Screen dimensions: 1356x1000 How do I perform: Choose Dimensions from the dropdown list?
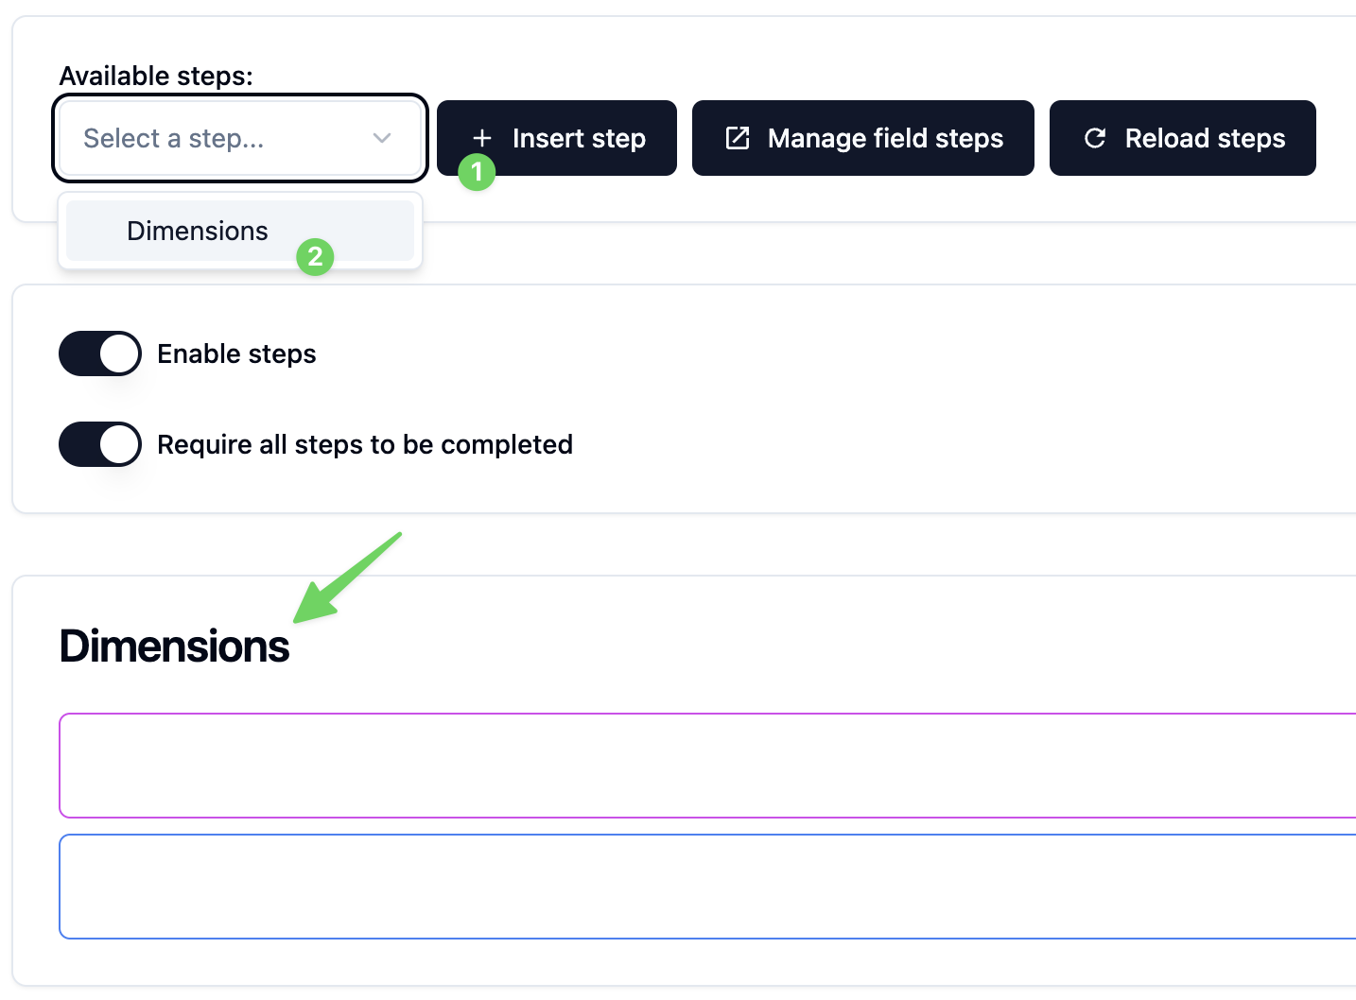(198, 231)
